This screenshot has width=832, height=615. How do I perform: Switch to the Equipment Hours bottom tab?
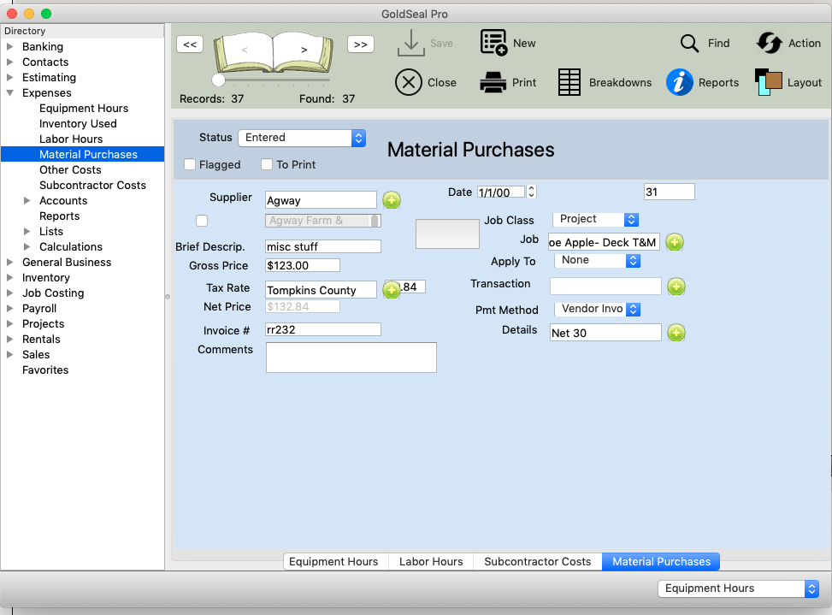pos(336,561)
